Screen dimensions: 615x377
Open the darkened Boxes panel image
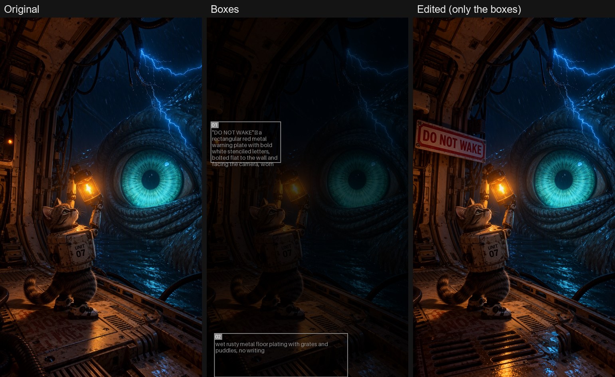(x=307, y=197)
